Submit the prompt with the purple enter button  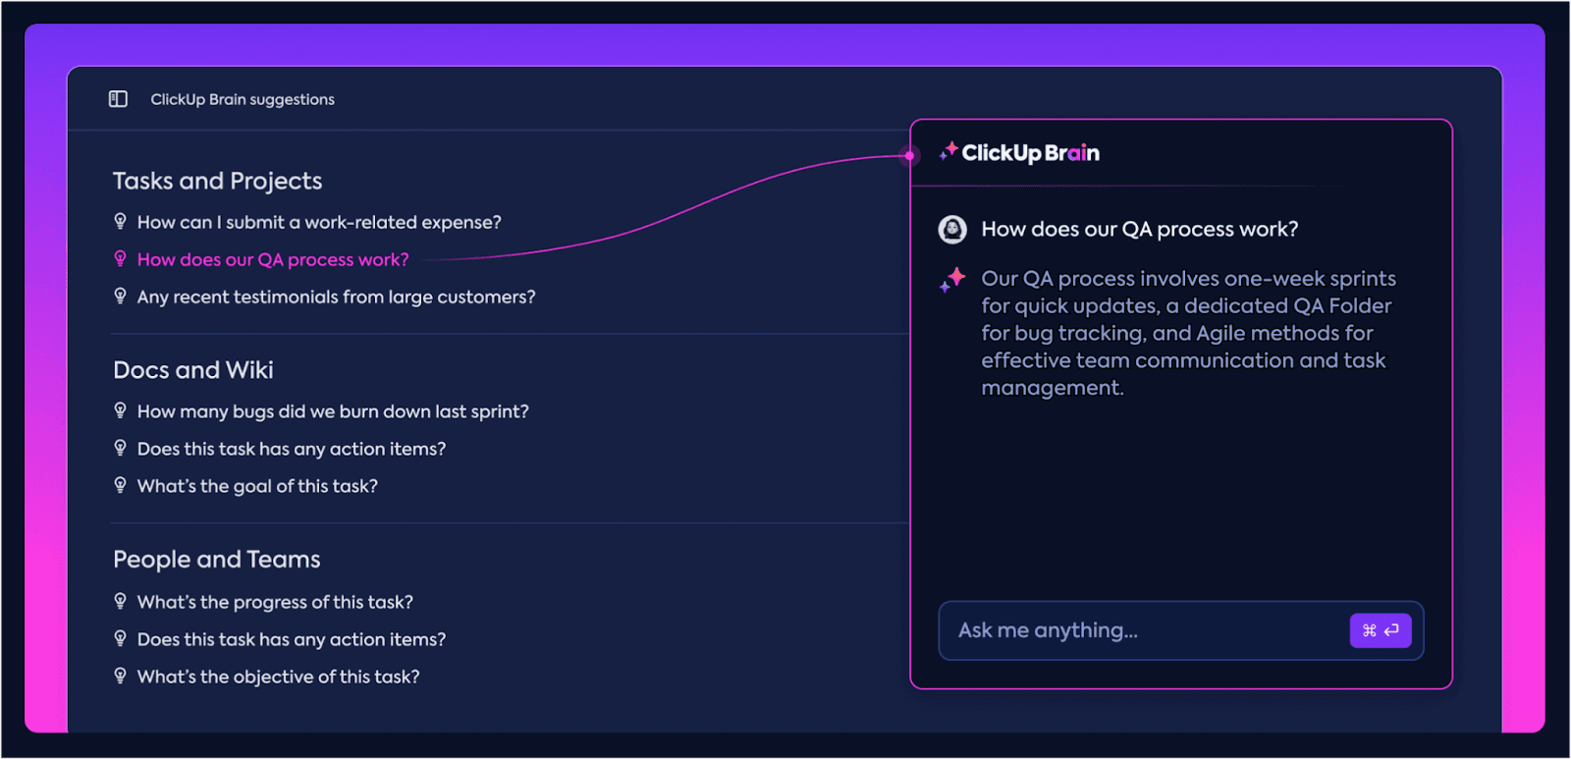click(1381, 630)
